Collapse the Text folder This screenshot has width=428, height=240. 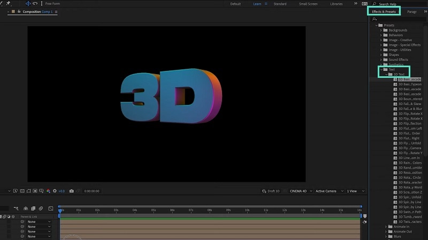[381, 69]
